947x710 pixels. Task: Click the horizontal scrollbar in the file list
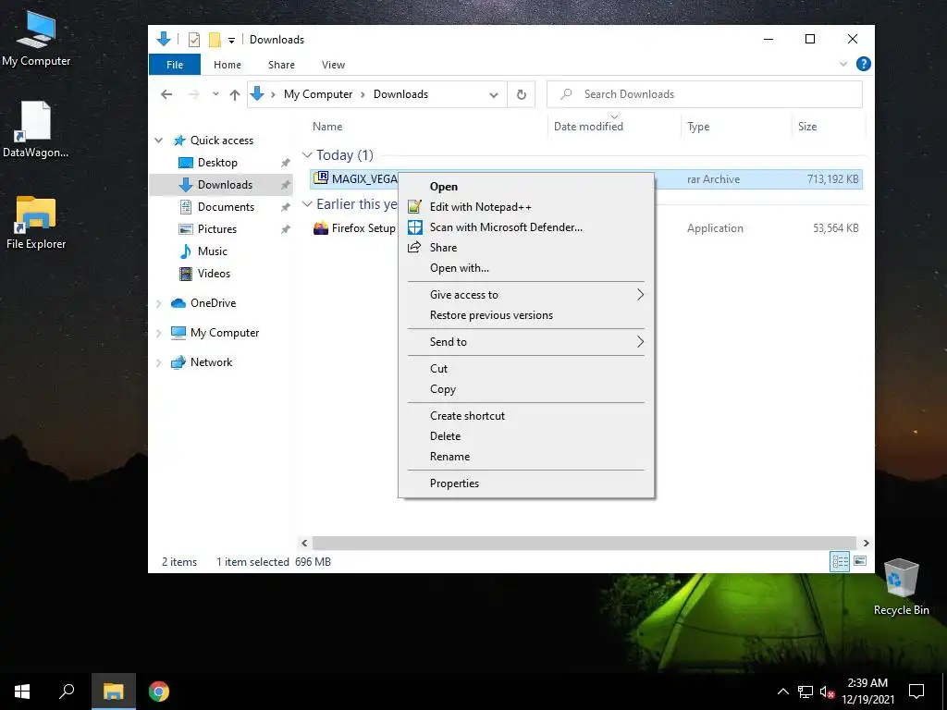click(x=584, y=543)
